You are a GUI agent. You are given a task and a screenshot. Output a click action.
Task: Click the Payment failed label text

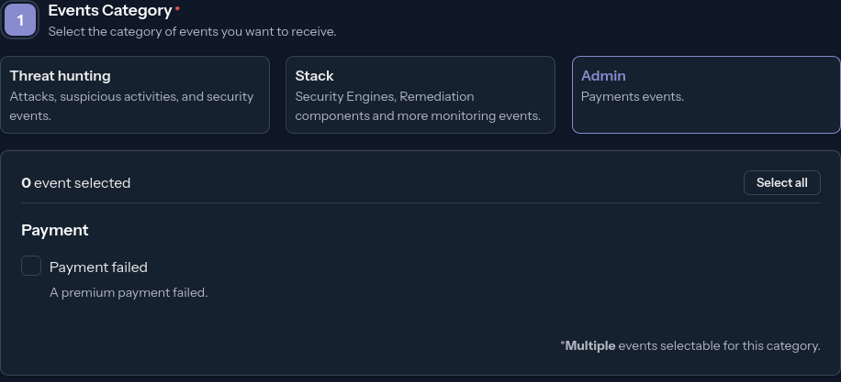coord(98,267)
